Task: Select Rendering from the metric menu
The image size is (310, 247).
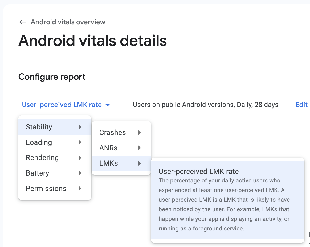Action: 42,158
